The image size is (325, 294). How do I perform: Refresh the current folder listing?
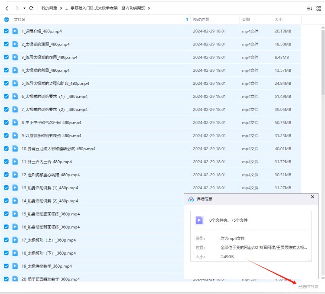31,8
